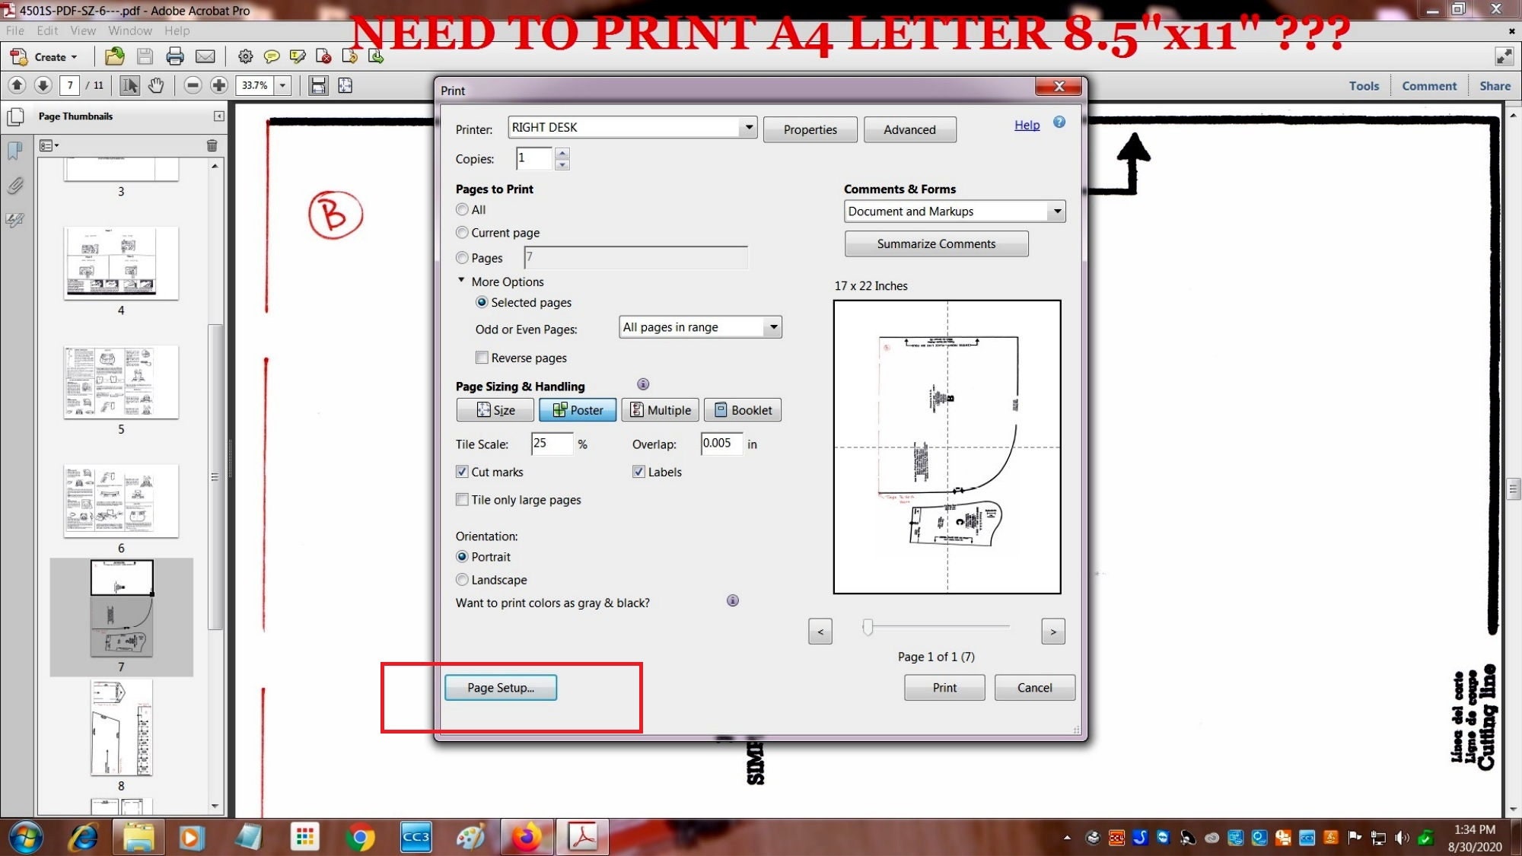Open the gear settings icon in toolbar

[x=245, y=56]
